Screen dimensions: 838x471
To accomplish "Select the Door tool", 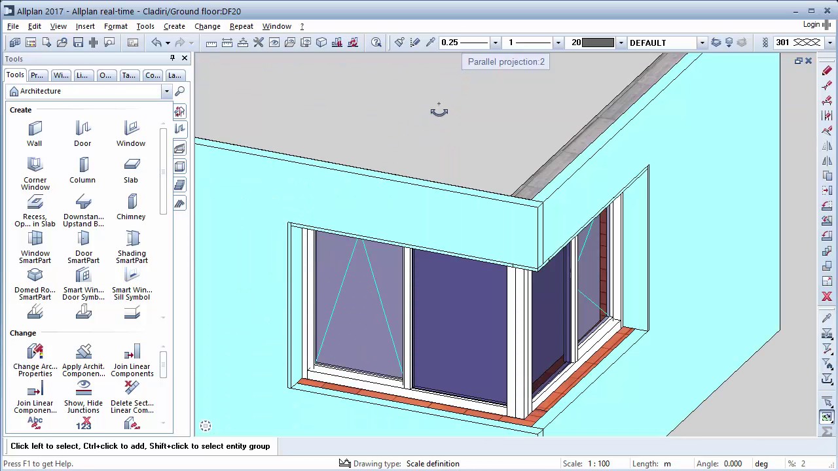I will pyautogui.click(x=82, y=134).
